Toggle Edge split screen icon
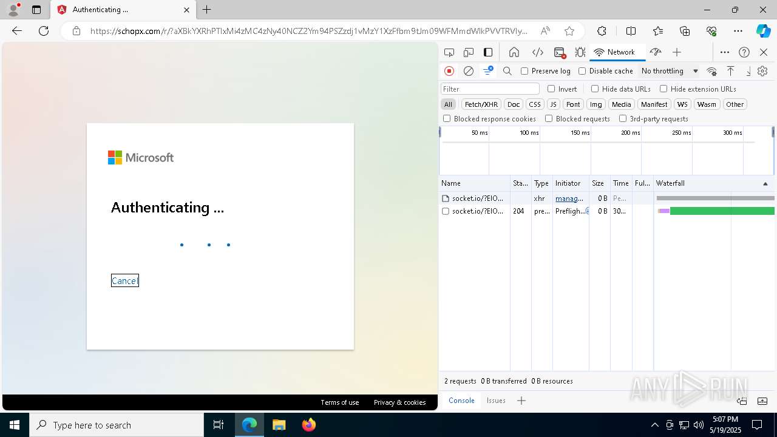 [x=631, y=31]
